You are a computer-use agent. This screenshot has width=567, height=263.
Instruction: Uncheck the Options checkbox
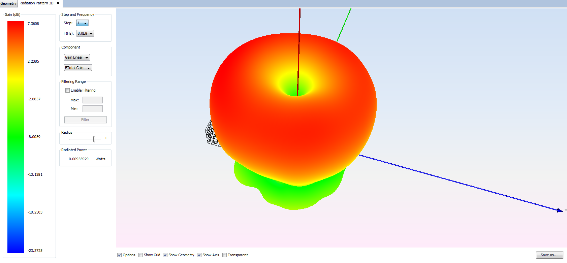pyautogui.click(x=119, y=255)
